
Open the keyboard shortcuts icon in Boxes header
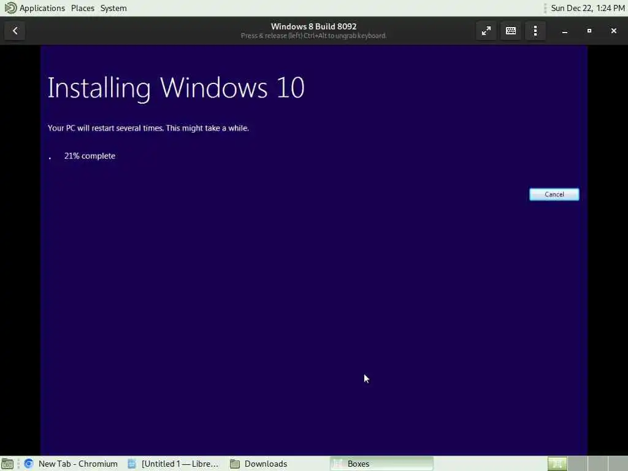pos(511,31)
